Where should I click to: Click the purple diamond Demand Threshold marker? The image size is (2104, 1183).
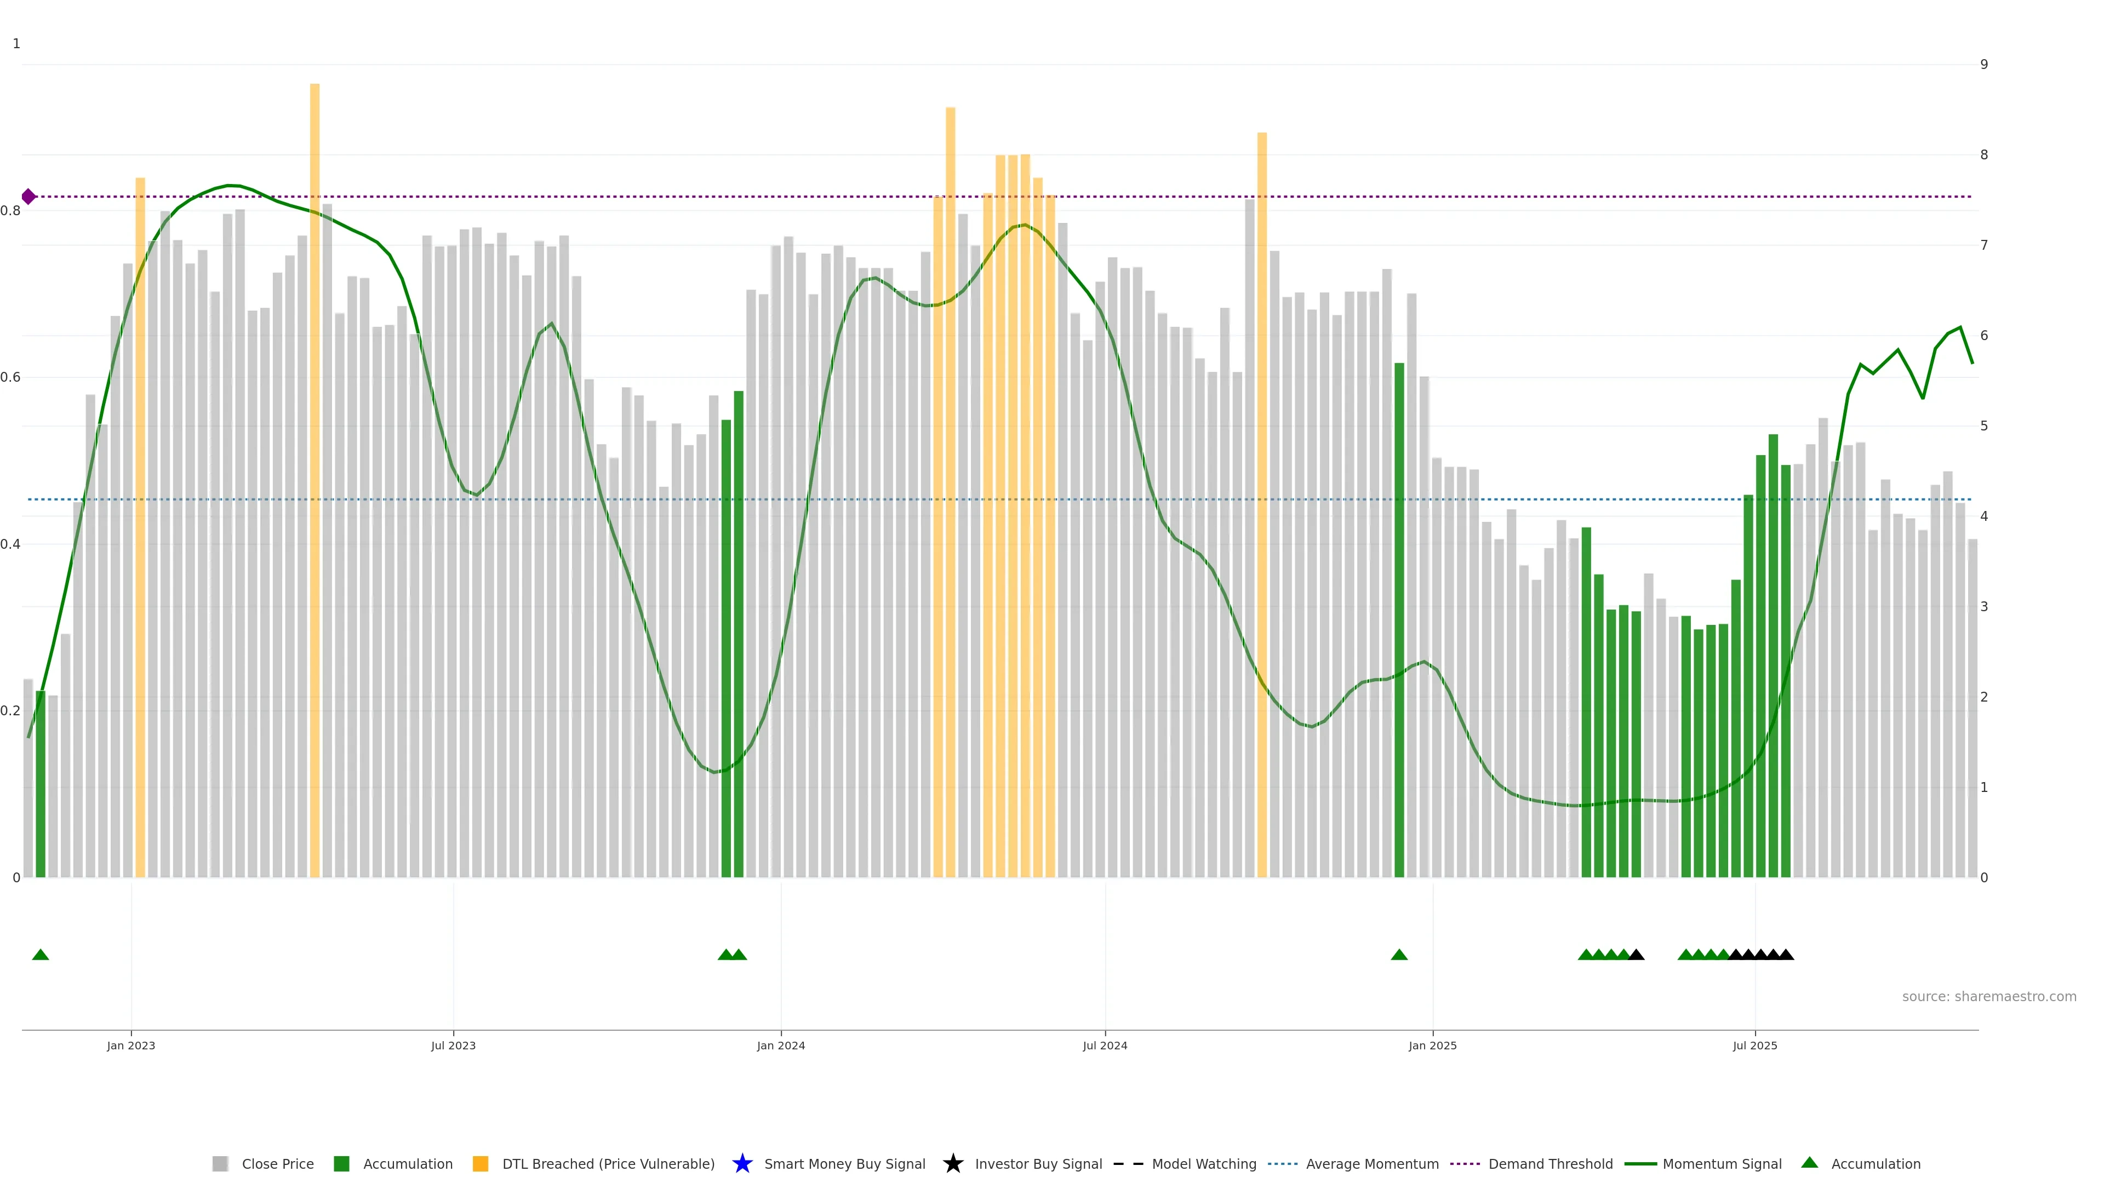click(x=28, y=197)
